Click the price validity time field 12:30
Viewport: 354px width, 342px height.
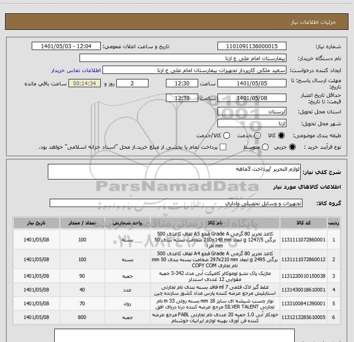point(182,98)
